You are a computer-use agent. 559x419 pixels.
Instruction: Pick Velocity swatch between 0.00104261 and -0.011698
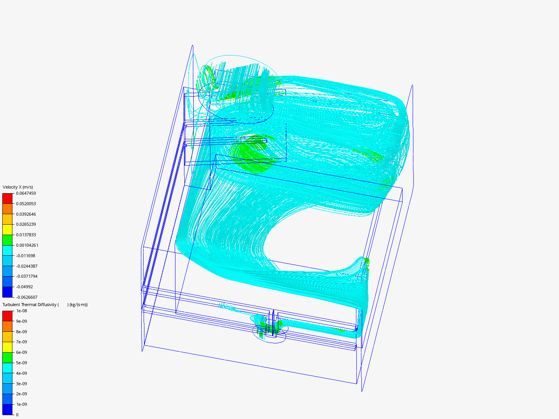[x=7, y=250]
